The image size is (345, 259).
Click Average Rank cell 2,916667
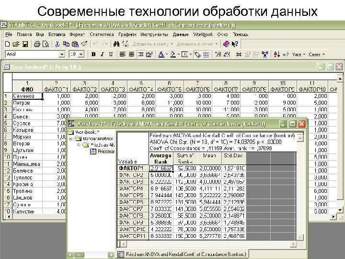point(161,168)
